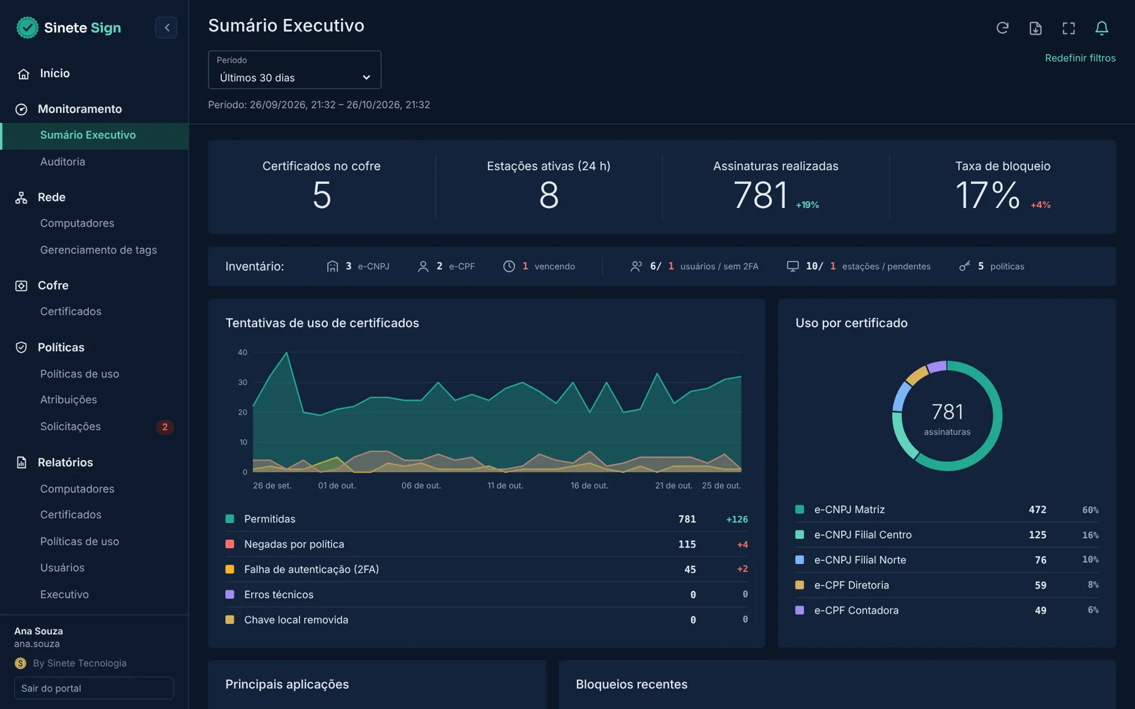This screenshot has height=709, width=1135.
Task: Click the Relatórios document icon
Action: pos(21,463)
